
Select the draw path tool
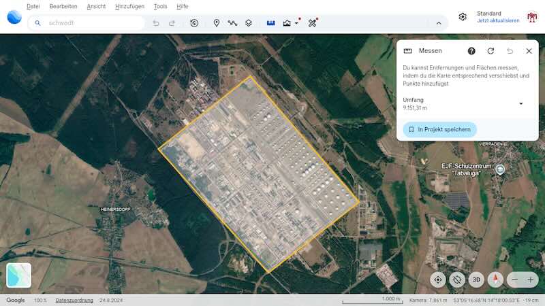point(232,23)
